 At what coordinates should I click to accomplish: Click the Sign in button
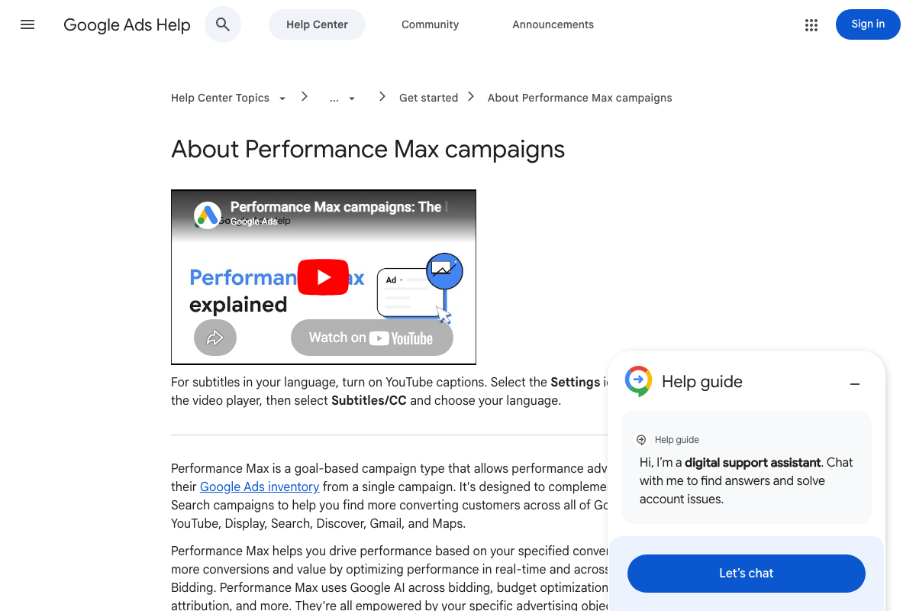tap(868, 24)
